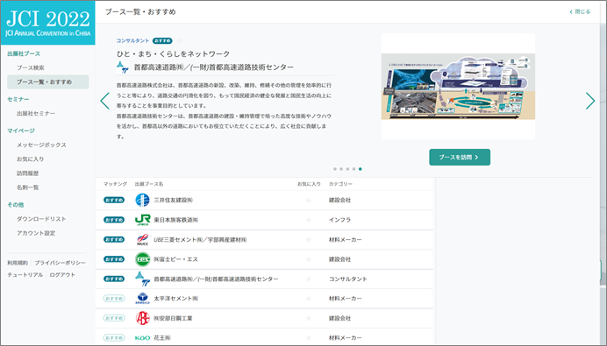Click the おすすめ badge on the 東日本旅客鉄道 row
Viewport: 607px width, 346px height.
tap(114, 220)
